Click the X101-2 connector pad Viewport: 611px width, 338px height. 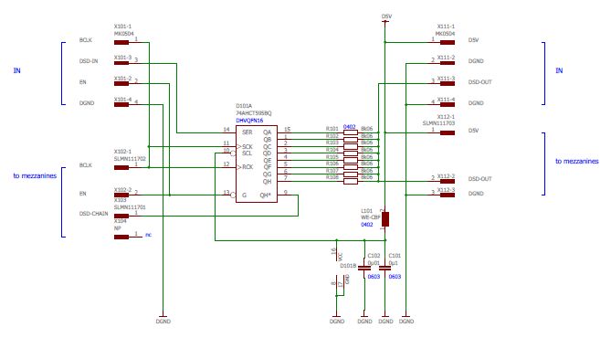point(121,83)
